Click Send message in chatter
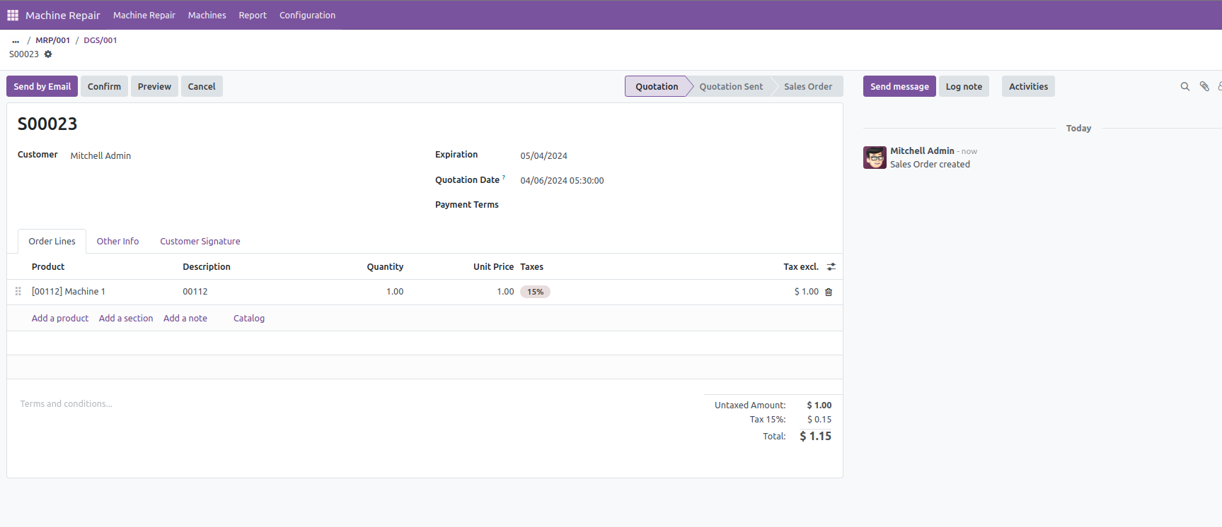Screen dimensions: 1222x527 click(x=899, y=86)
